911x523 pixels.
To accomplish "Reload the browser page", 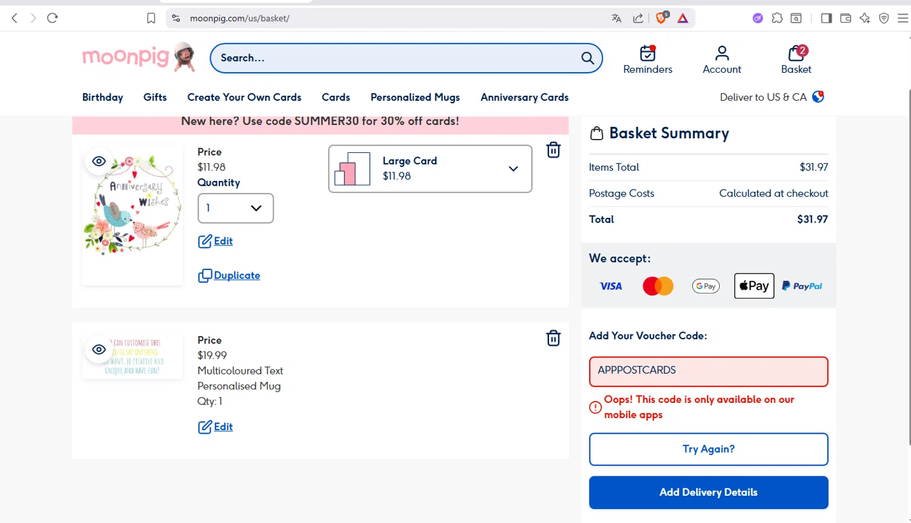I will coord(52,18).
